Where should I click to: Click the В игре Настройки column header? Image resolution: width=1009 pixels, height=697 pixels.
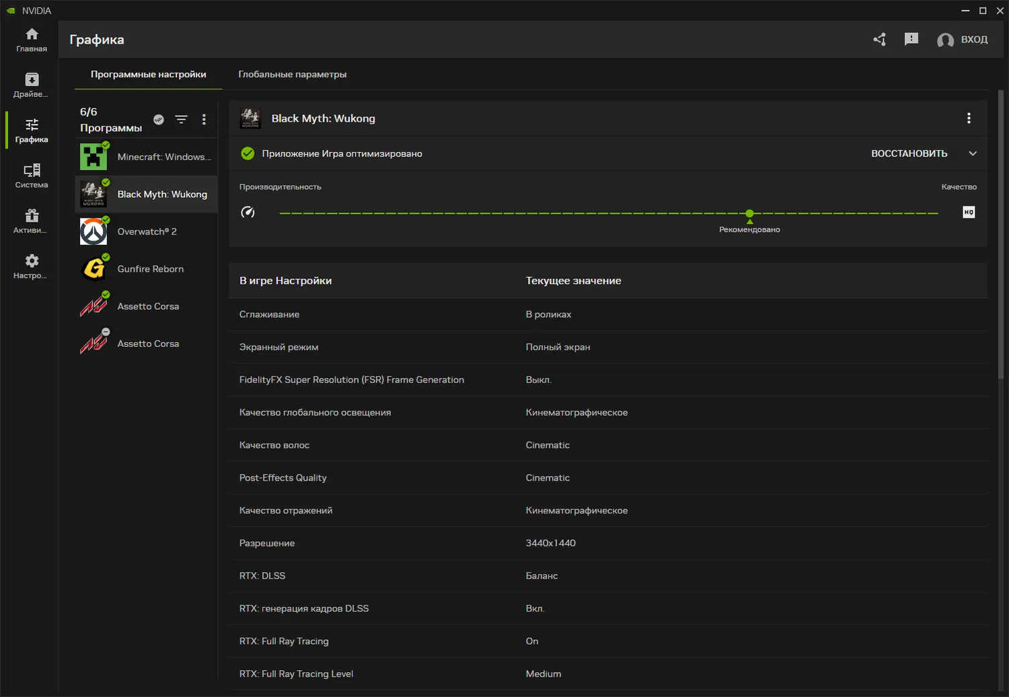coord(285,281)
